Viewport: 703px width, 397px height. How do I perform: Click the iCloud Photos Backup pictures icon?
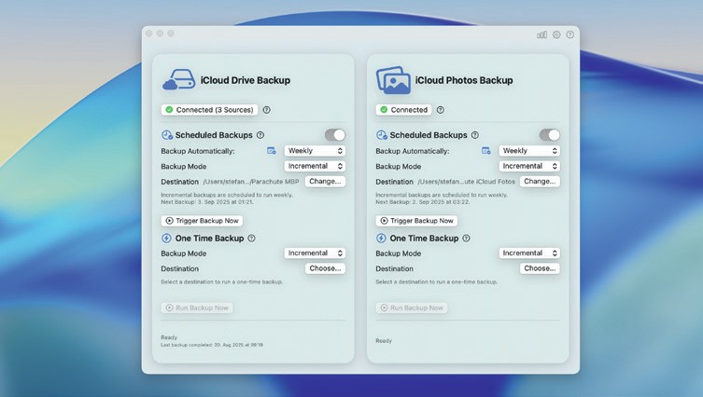click(394, 80)
